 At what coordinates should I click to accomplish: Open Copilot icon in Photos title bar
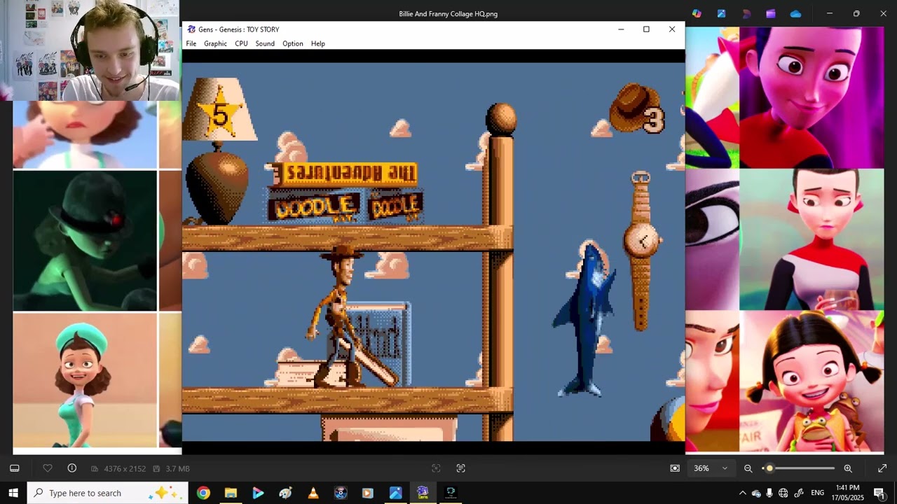click(697, 13)
